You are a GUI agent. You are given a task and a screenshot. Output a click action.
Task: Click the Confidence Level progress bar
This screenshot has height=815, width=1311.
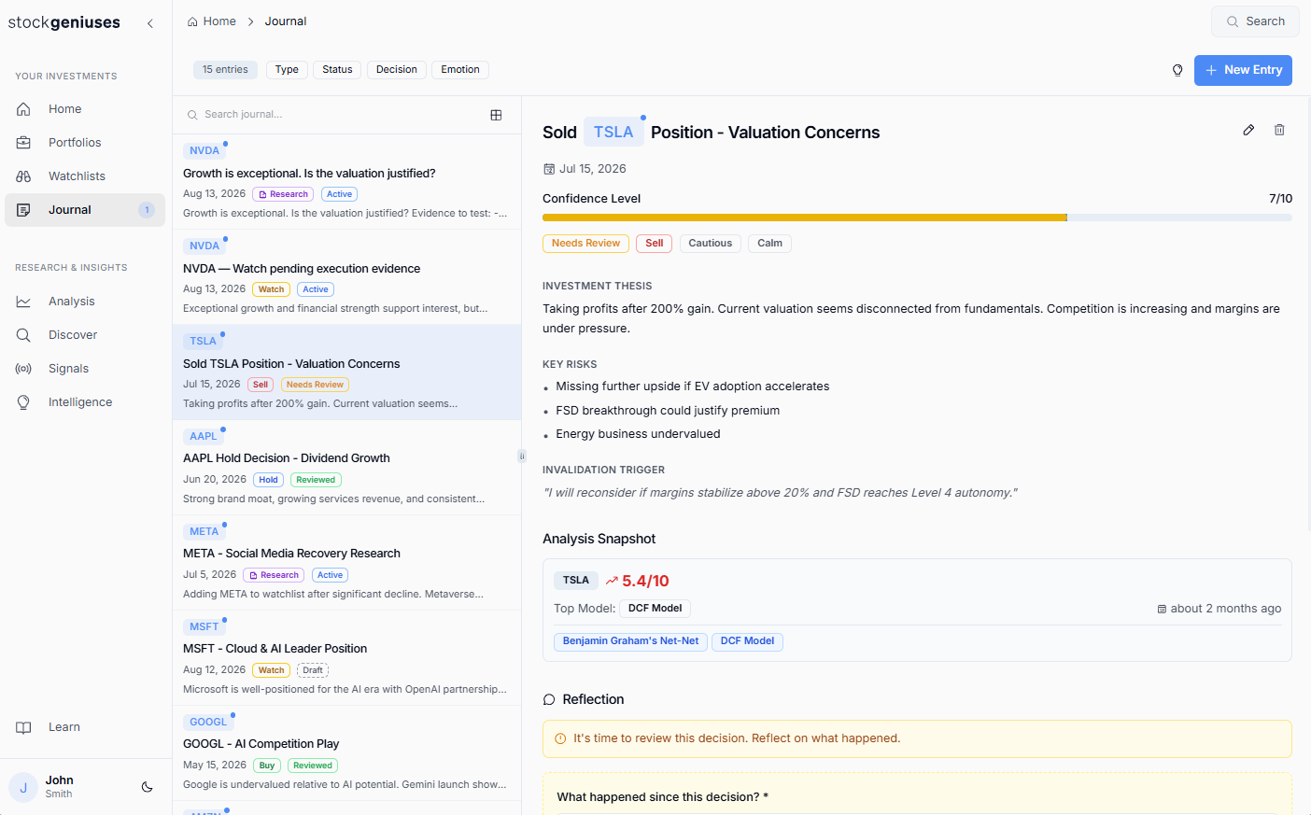917,218
